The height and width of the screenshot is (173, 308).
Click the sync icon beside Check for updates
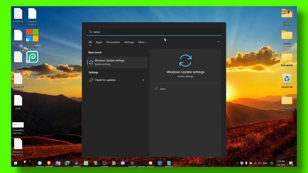click(x=91, y=80)
